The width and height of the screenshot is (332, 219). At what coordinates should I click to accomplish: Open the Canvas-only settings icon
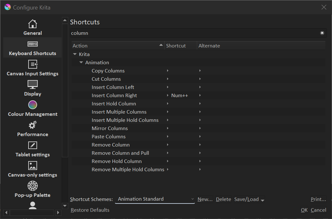coord(33,166)
